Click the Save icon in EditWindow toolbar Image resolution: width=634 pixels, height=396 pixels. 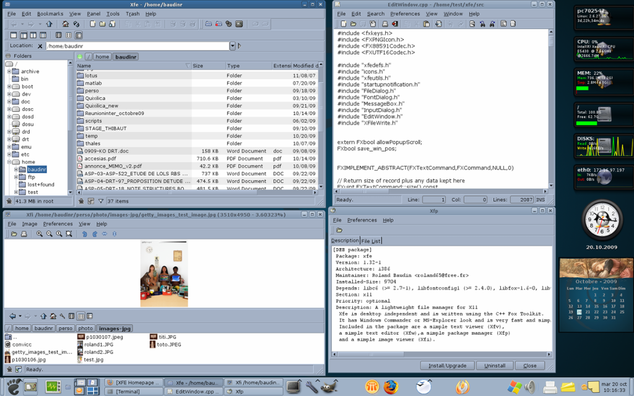click(x=373, y=24)
